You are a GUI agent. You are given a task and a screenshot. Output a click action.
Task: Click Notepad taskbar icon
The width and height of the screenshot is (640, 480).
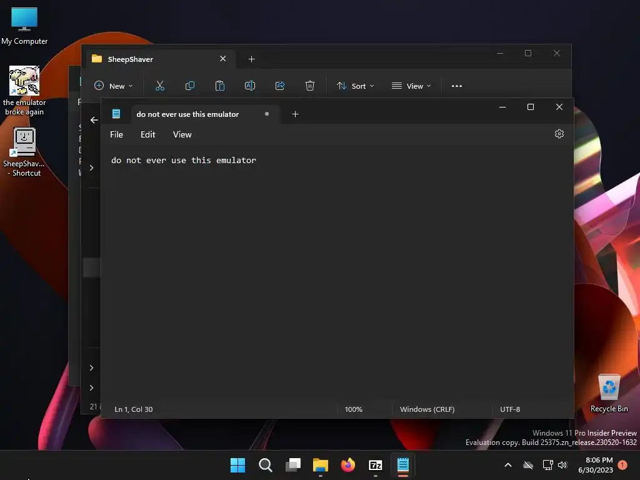[403, 465]
